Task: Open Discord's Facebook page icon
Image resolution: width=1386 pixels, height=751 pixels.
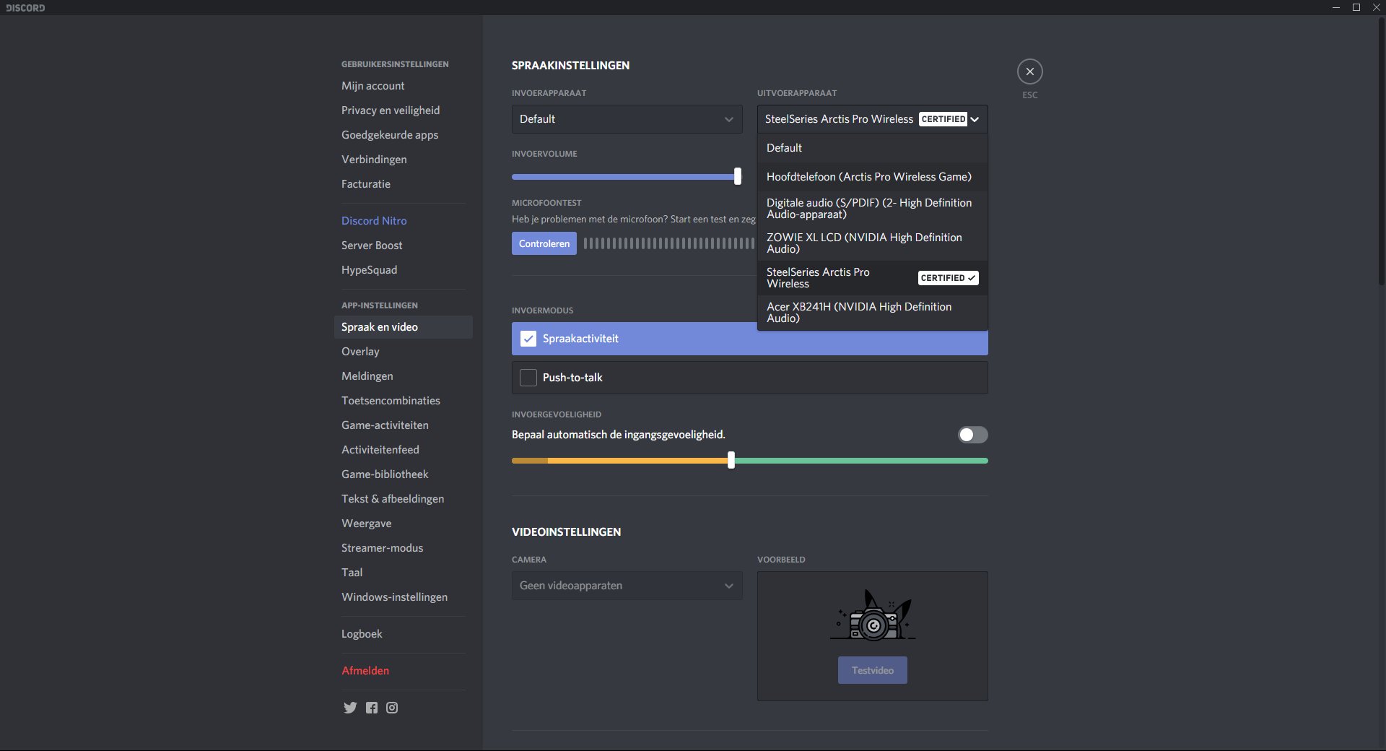Action: click(x=371, y=708)
